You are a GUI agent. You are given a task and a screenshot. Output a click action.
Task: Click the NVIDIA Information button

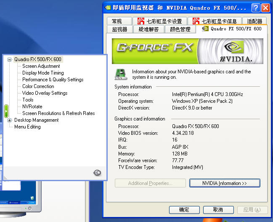coord(225,183)
